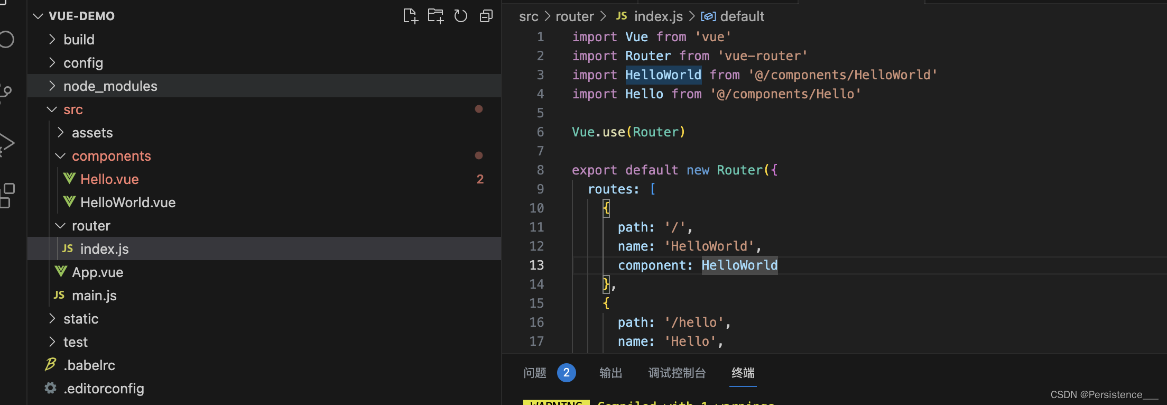This screenshot has height=405, width=1167.
Task: Click the New Folder icon in explorer header
Action: pyautogui.click(x=436, y=16)
